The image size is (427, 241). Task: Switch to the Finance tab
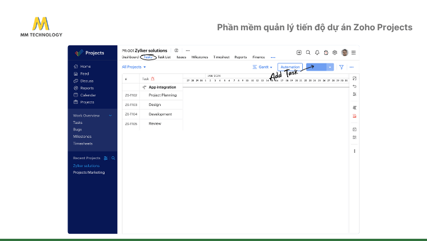point(258,57)
